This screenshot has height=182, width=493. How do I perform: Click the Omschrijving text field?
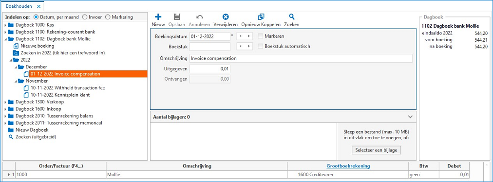coord(301,58)
